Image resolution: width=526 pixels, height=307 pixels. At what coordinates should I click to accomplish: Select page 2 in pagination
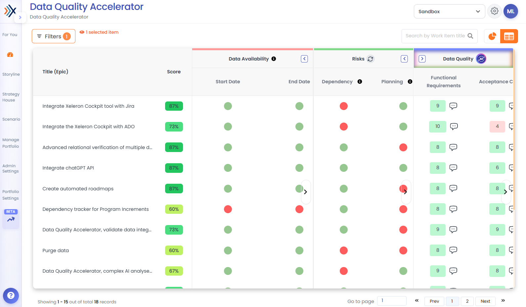[x=467, y=301]
